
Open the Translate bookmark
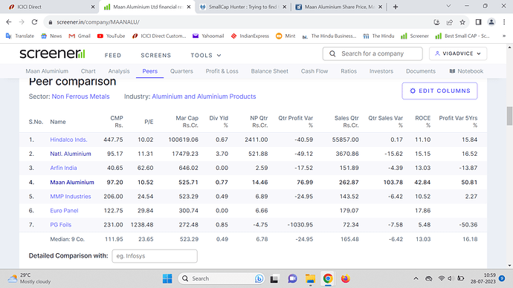20,36
